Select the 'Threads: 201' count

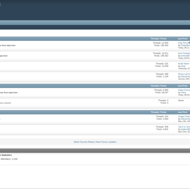[x=162, y=63]
